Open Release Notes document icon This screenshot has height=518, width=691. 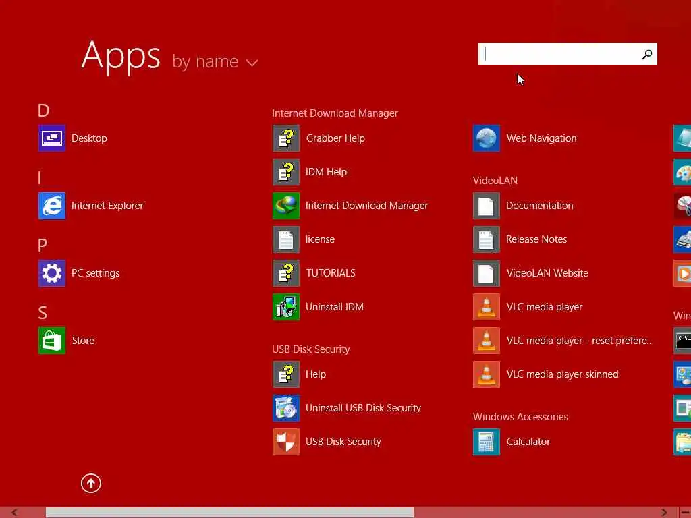point(487,239)
